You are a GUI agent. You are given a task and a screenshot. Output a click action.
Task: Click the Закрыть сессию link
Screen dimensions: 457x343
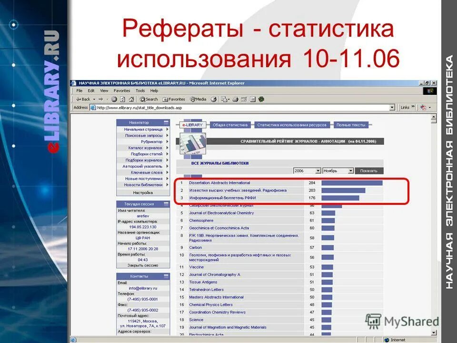tap(143, 265)
